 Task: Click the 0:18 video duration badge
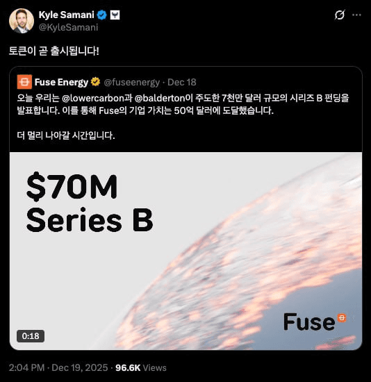[31, 336]
